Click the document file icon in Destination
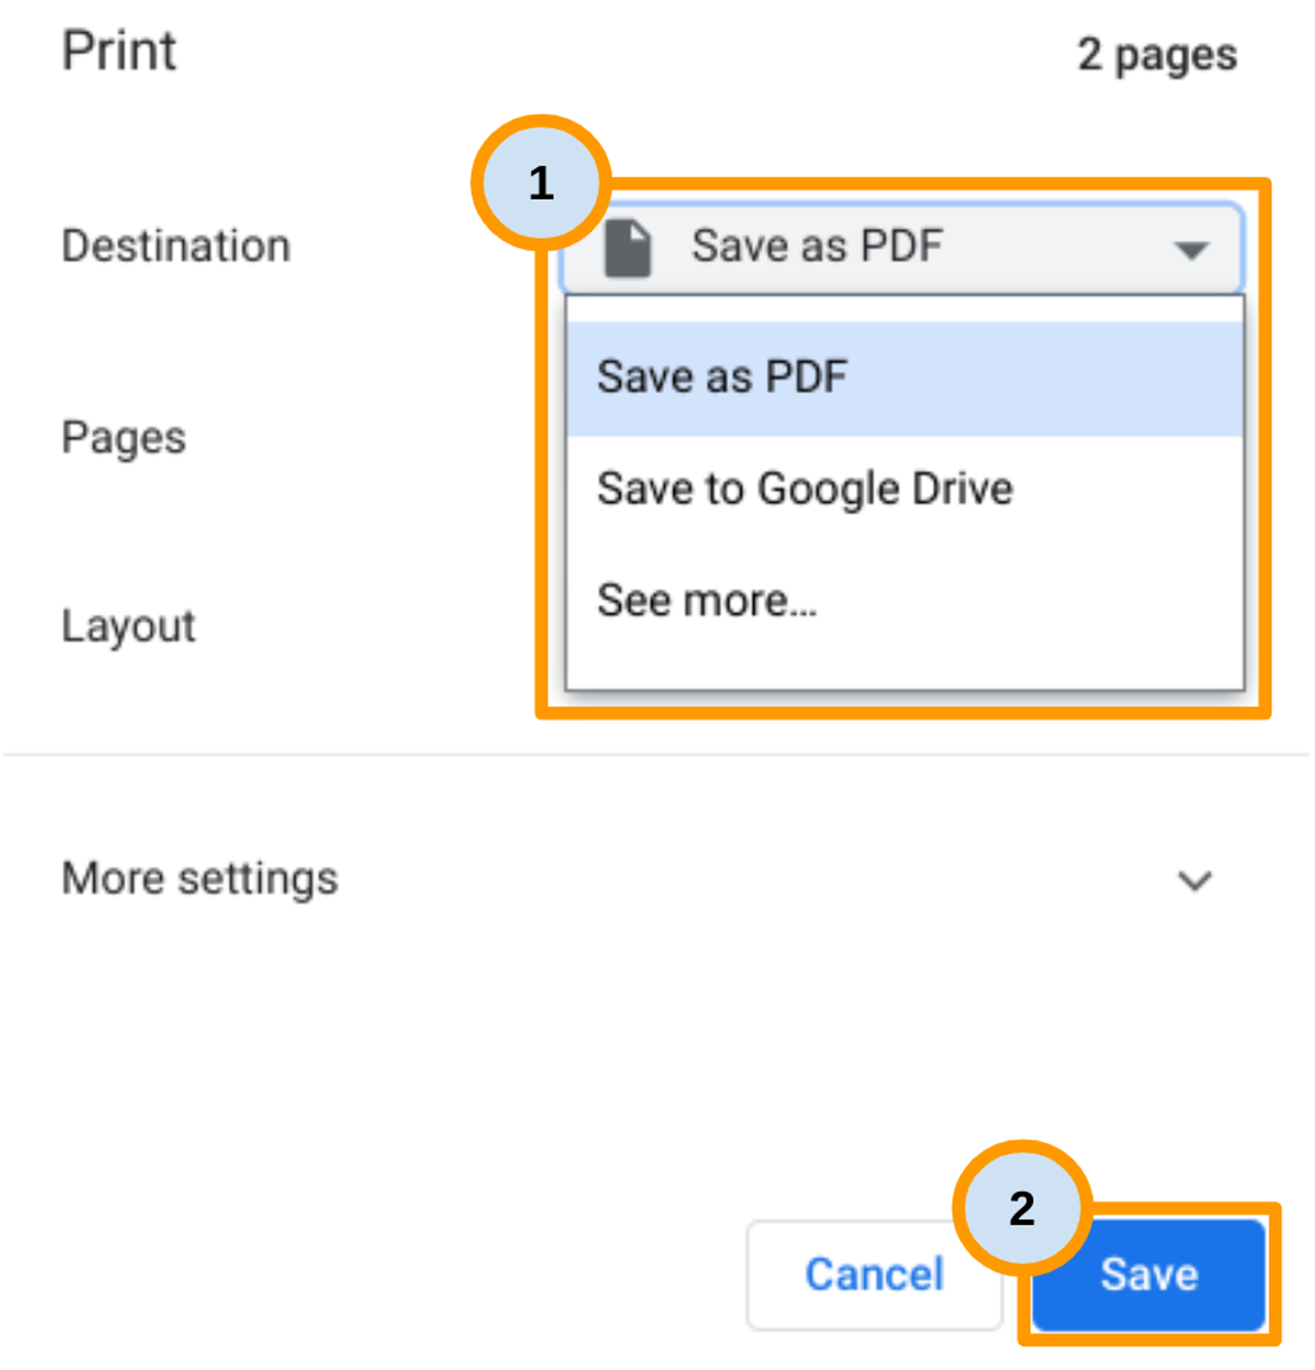Viewport: 1315px width, 1370px height. (627, 248)
